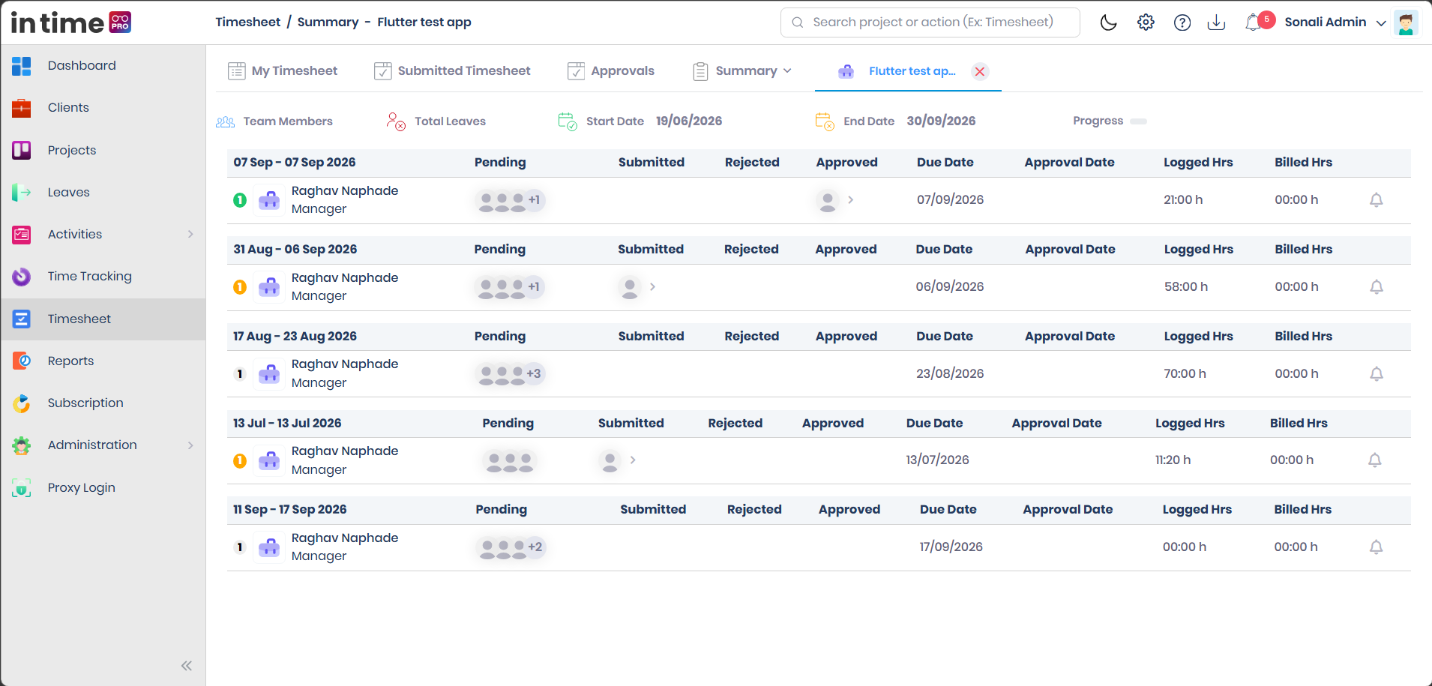The width and height of the screenshot is (1432, 686).
Task: Click the Total Leaves icon
Action: [x=396, y=121]
